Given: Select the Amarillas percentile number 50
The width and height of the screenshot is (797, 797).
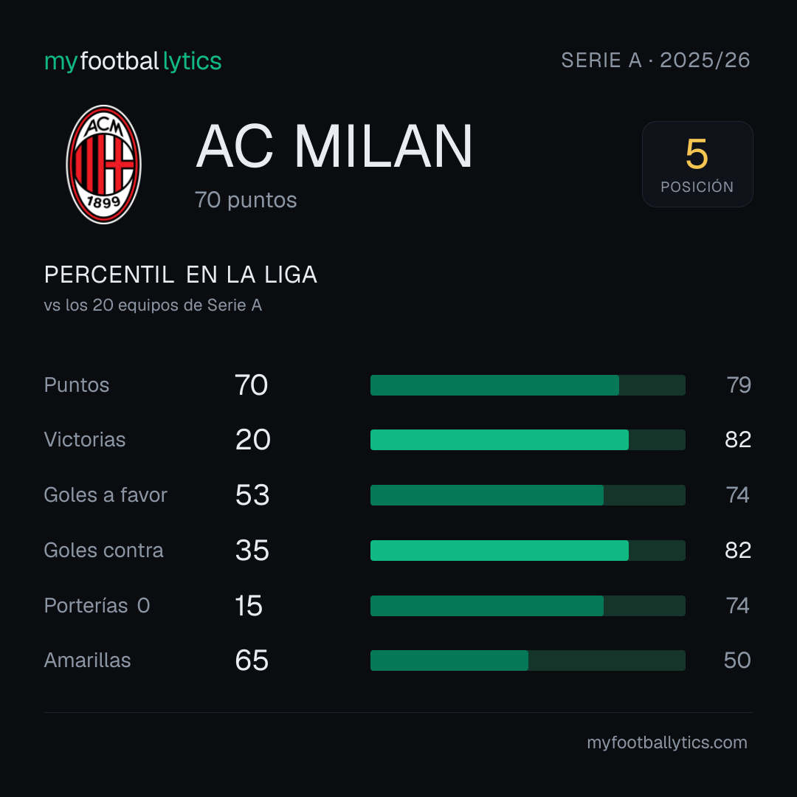Looking at the screenshot, I should 737,660.
